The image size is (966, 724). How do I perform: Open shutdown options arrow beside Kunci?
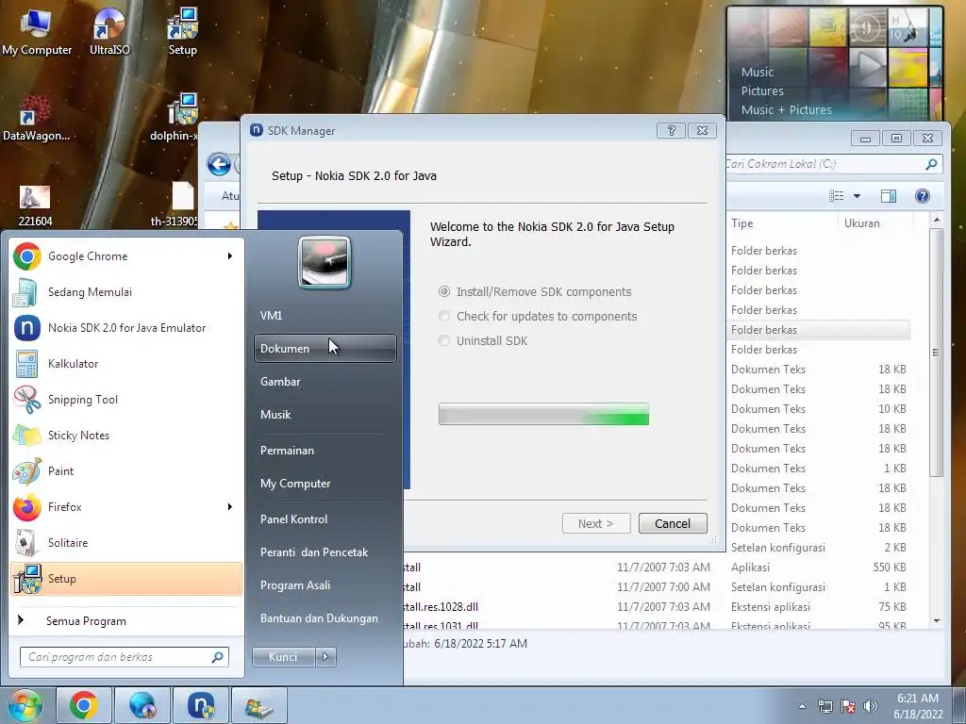(325, 657)
